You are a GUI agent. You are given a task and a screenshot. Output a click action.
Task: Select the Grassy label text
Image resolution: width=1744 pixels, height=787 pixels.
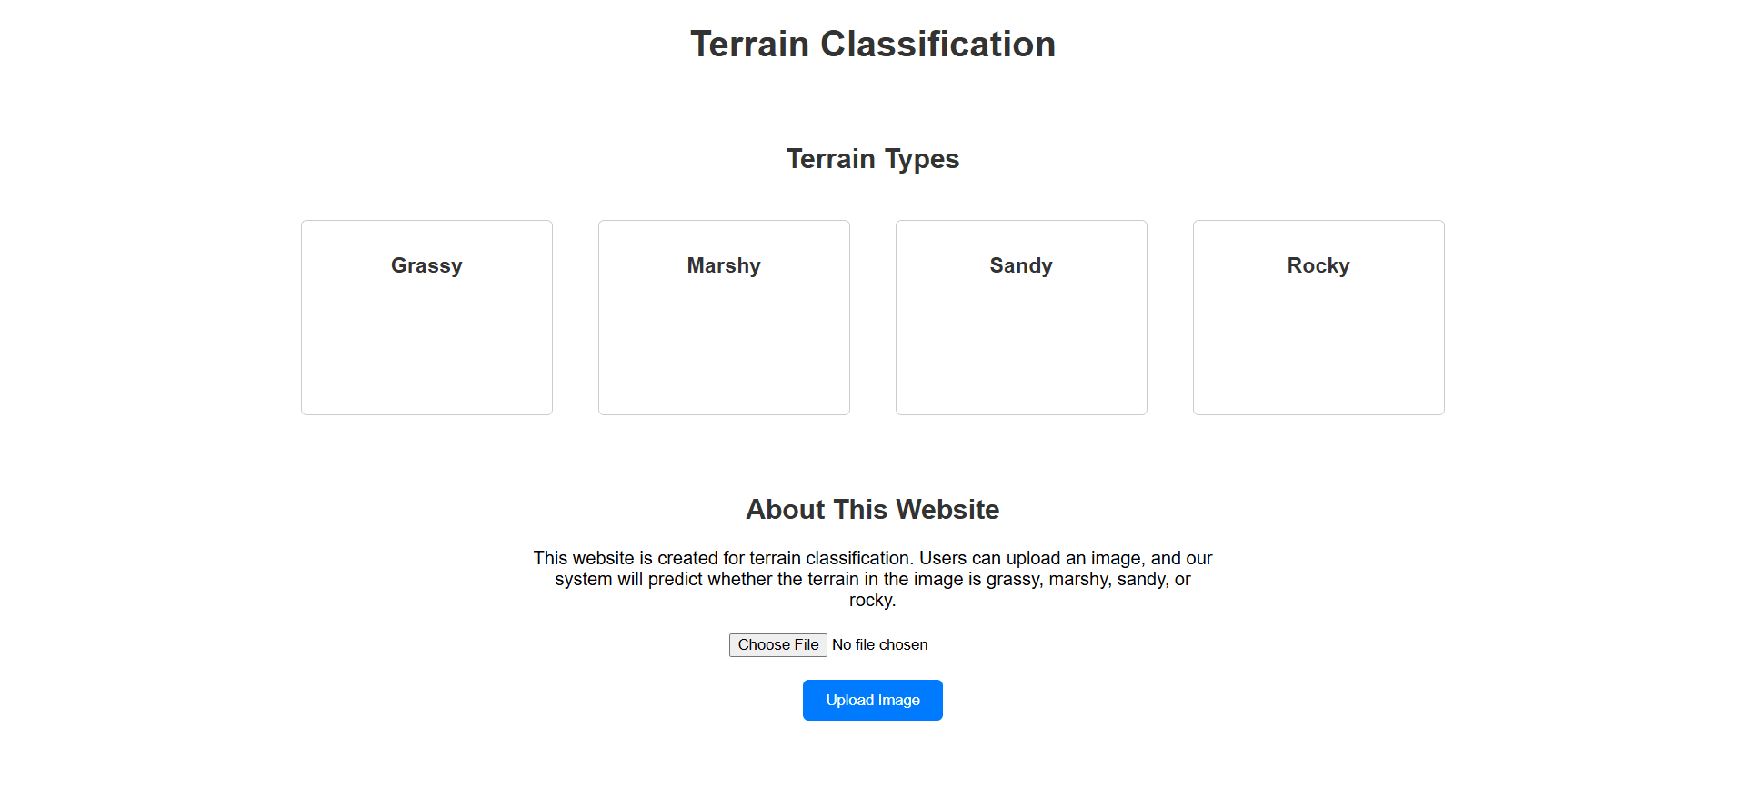coord(426,265)
